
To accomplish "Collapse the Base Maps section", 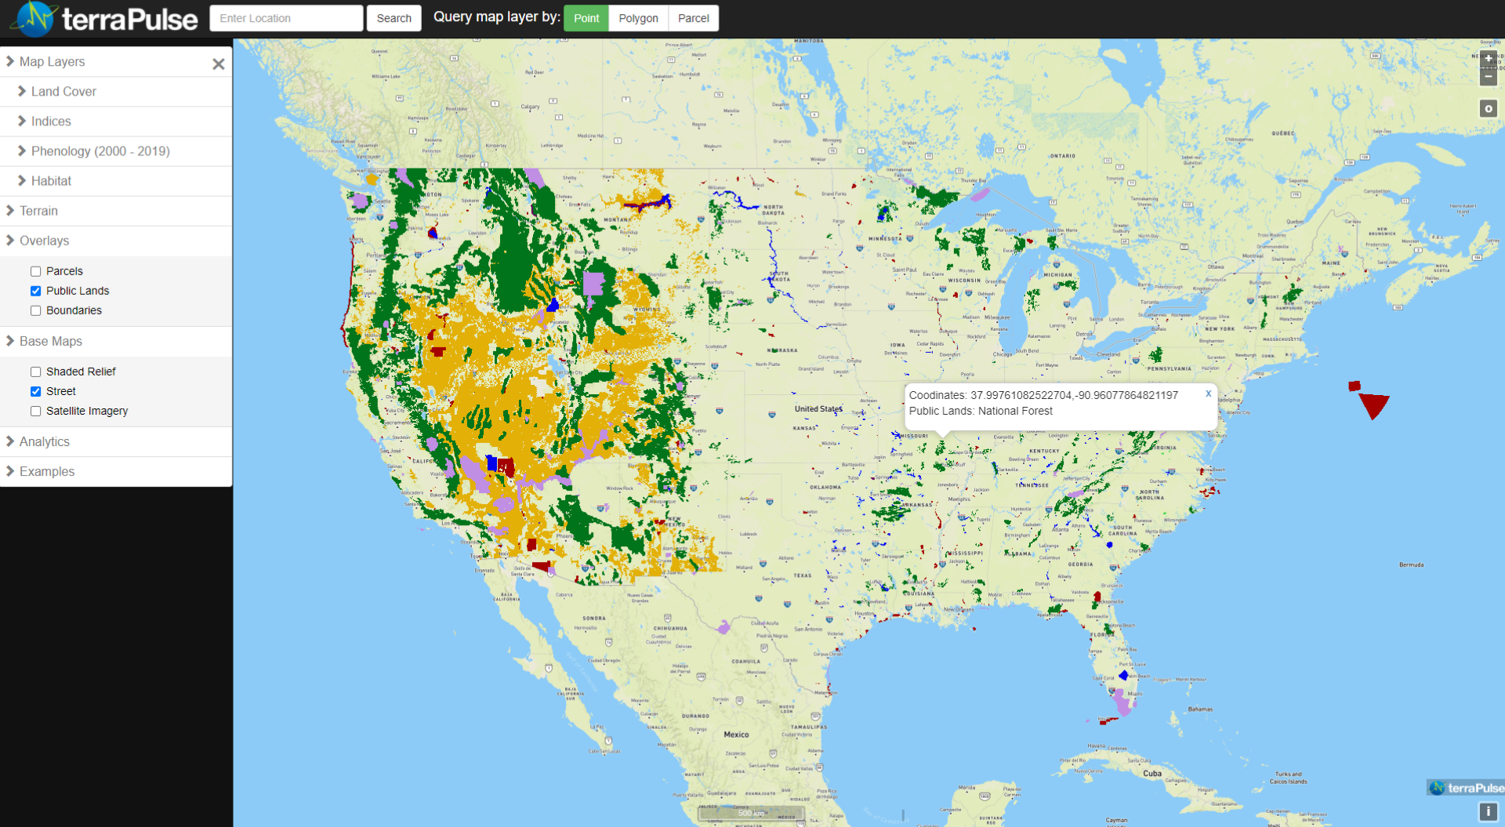I will (x=116, y=341).
